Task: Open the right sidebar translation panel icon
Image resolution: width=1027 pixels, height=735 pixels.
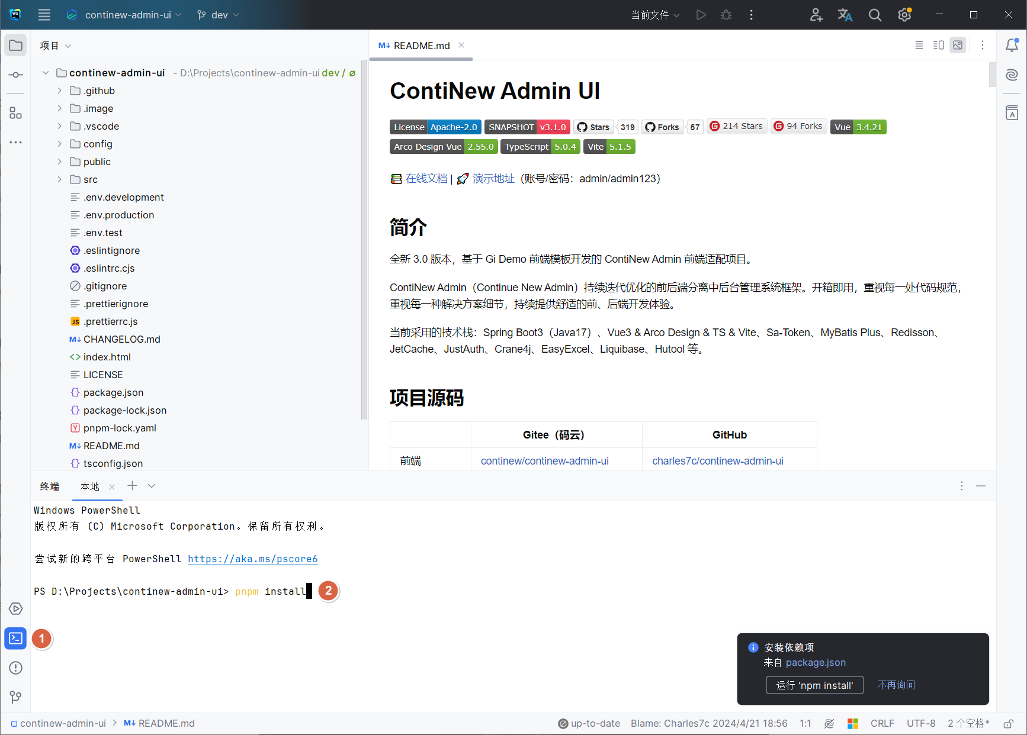Action: pos(1012,113)
